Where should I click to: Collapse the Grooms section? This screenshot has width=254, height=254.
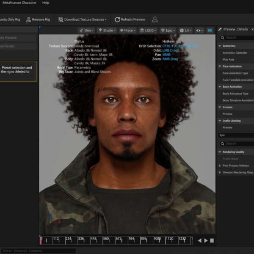(220, 107)
